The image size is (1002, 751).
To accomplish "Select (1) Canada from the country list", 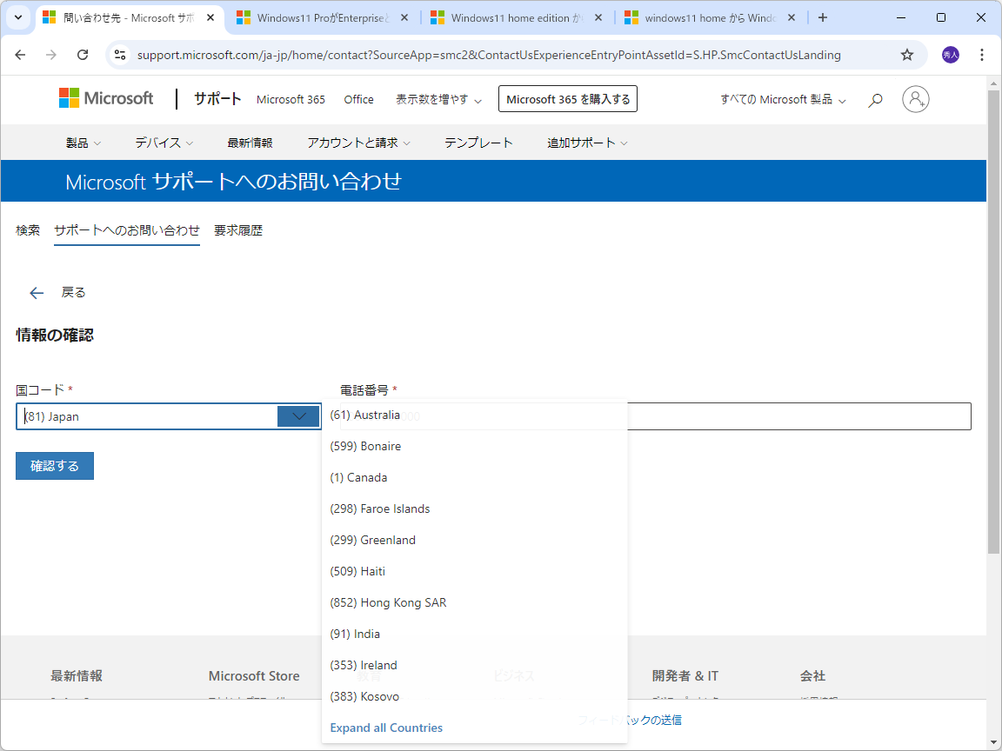I will (x=358, y=477).
